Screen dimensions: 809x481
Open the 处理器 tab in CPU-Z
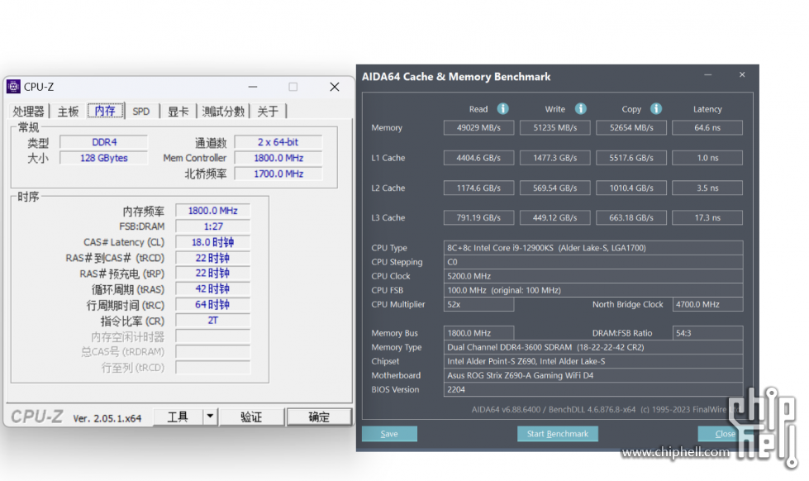28,111
